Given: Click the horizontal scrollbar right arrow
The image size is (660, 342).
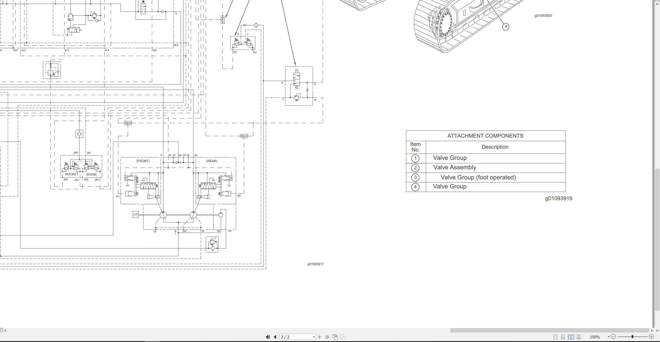Looking at the screenshot, I should pyautogui.click(x=652, y=330).
